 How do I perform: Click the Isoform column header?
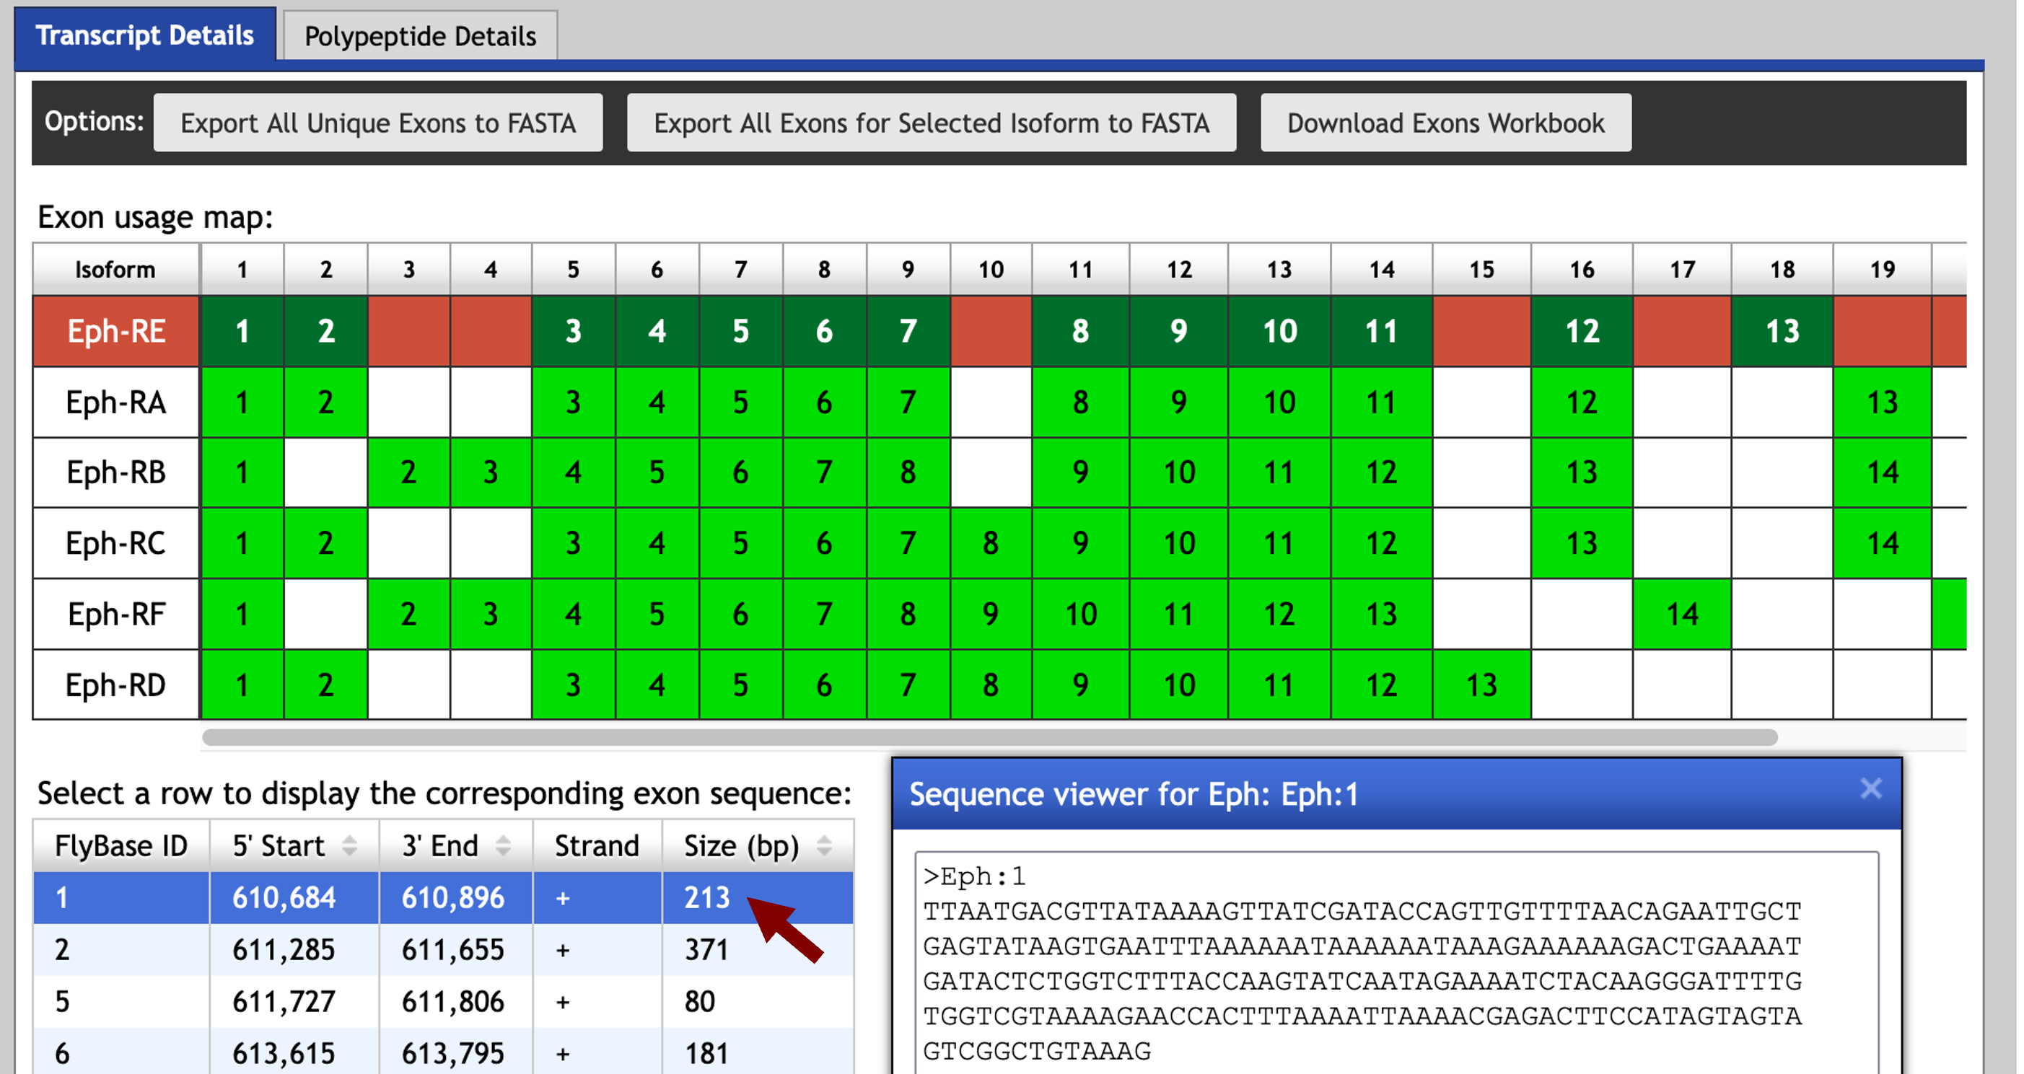(x=115, y=270)
